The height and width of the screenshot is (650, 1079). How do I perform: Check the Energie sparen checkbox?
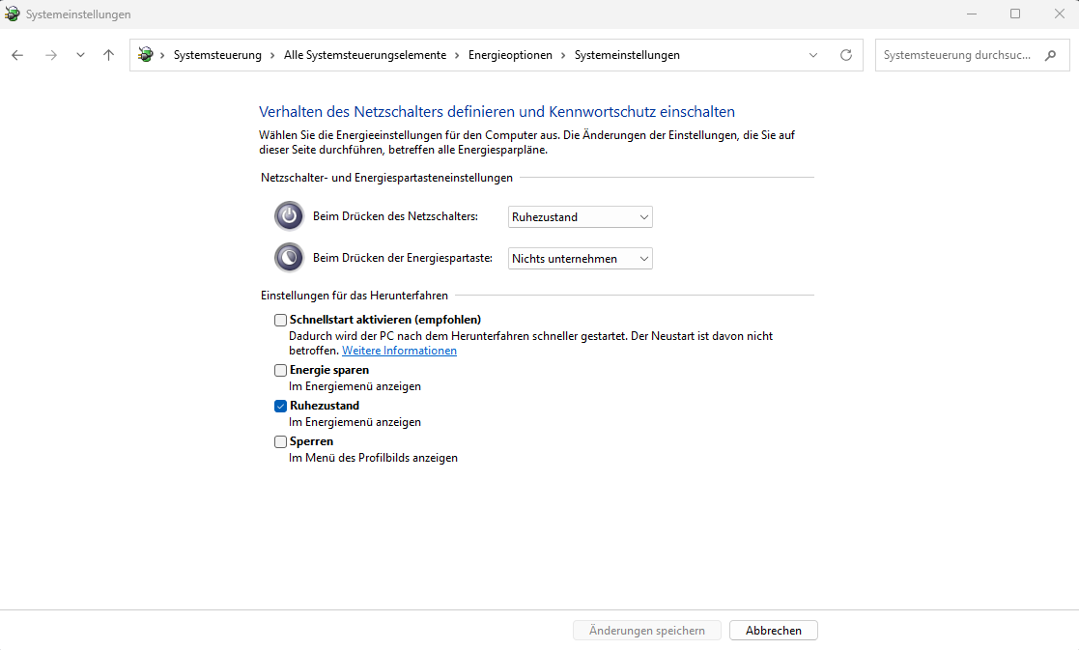click(281, 370)
